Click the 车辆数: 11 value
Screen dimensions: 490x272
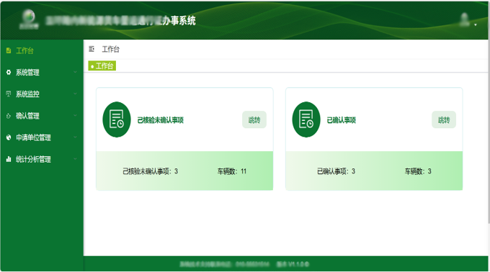coord(232,171)
